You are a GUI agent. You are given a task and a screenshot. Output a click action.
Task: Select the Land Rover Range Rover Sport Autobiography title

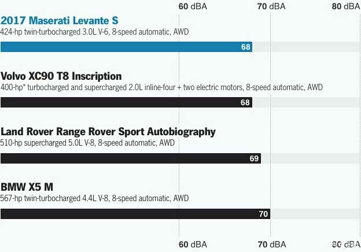[108, 132]
